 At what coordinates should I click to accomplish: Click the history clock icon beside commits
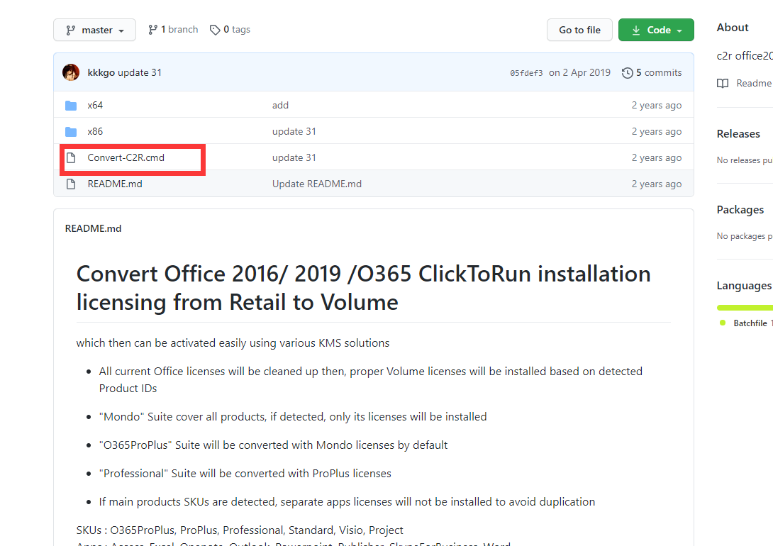[627, 73]
